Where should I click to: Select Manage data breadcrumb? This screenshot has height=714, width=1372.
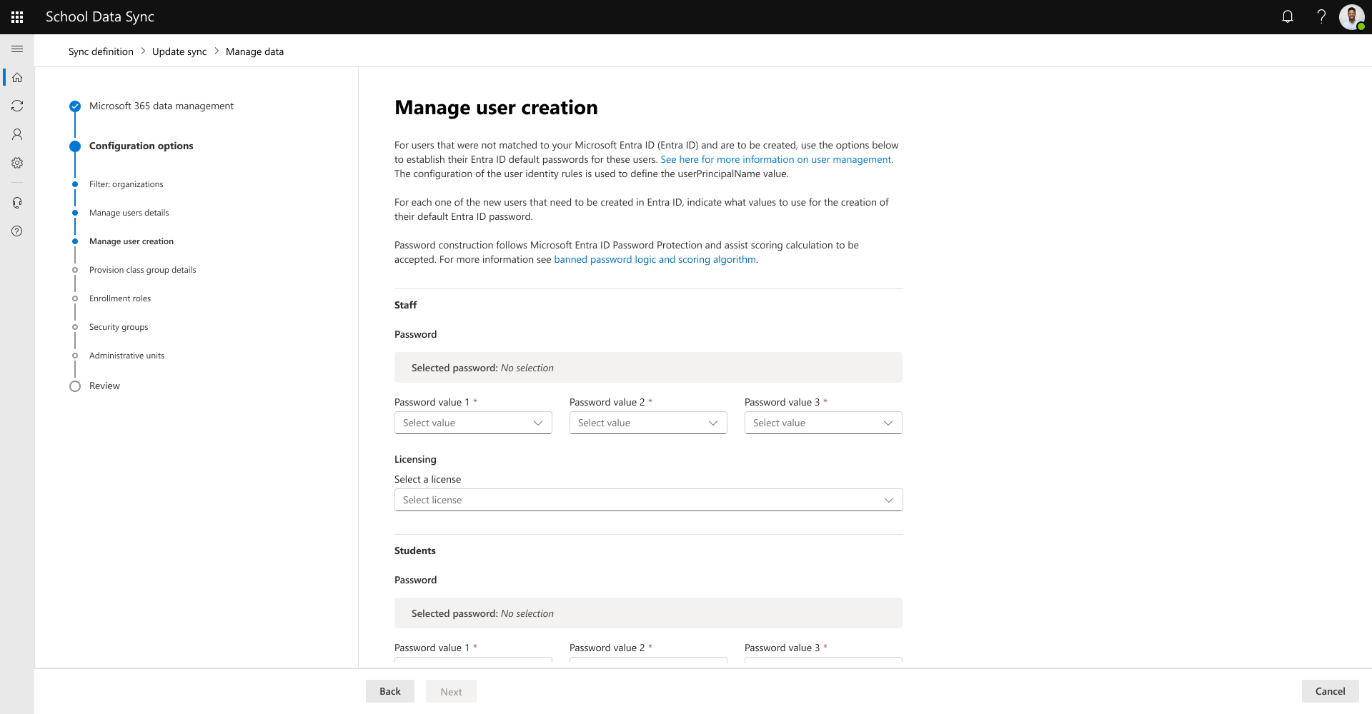pos(254,51)
